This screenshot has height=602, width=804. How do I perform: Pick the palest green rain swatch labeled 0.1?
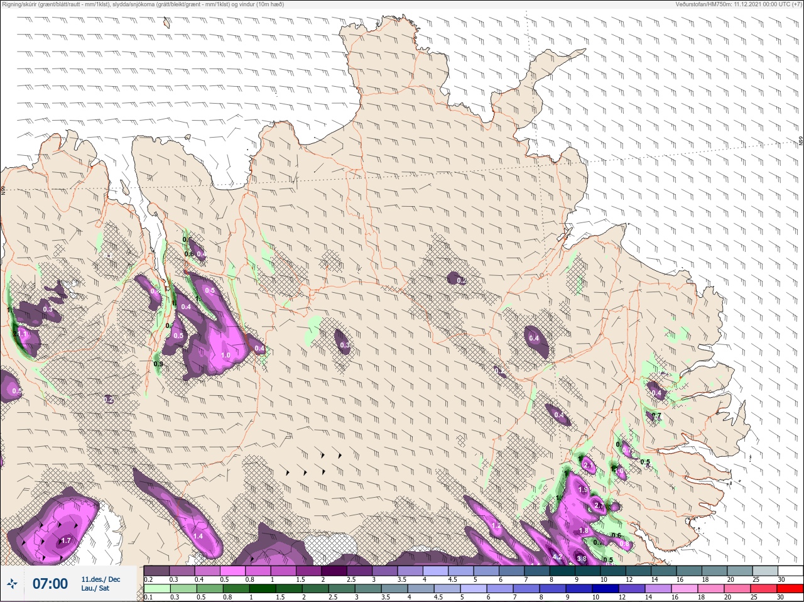[x=156, y=589]
